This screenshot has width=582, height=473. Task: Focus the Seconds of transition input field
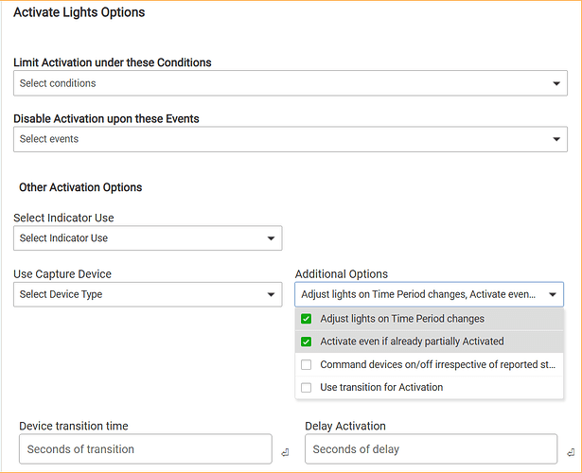tap(142, 449)
